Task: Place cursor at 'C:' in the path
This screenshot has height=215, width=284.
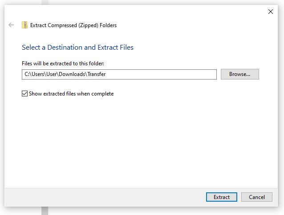Action: [27, 74]
